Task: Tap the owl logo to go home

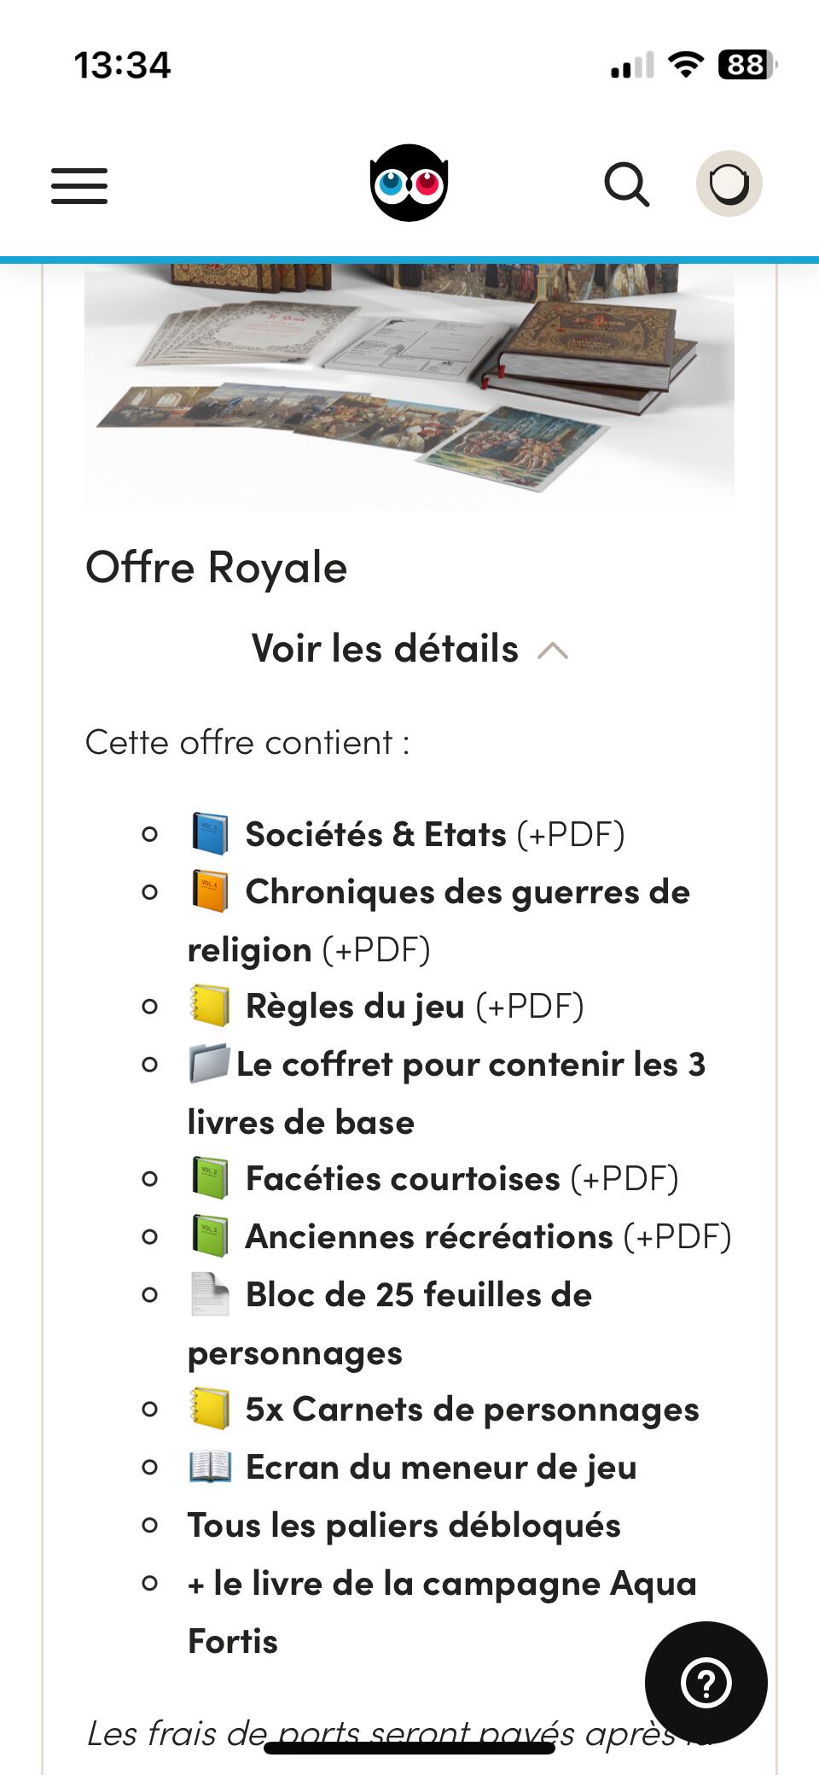Action: [x=409, y=183]
